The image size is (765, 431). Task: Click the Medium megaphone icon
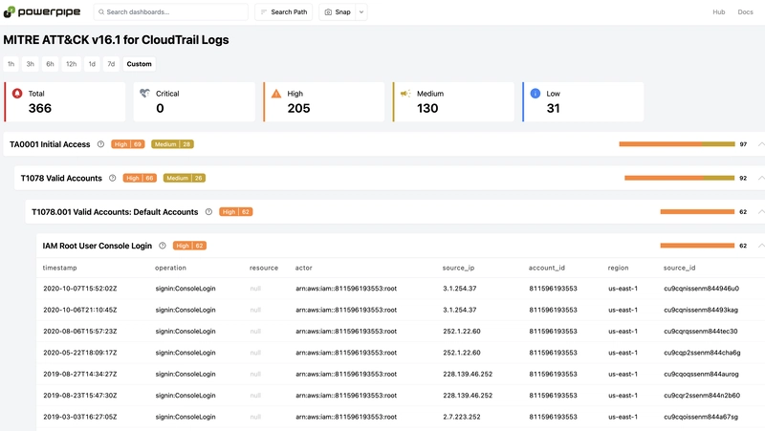pos(405,94)
